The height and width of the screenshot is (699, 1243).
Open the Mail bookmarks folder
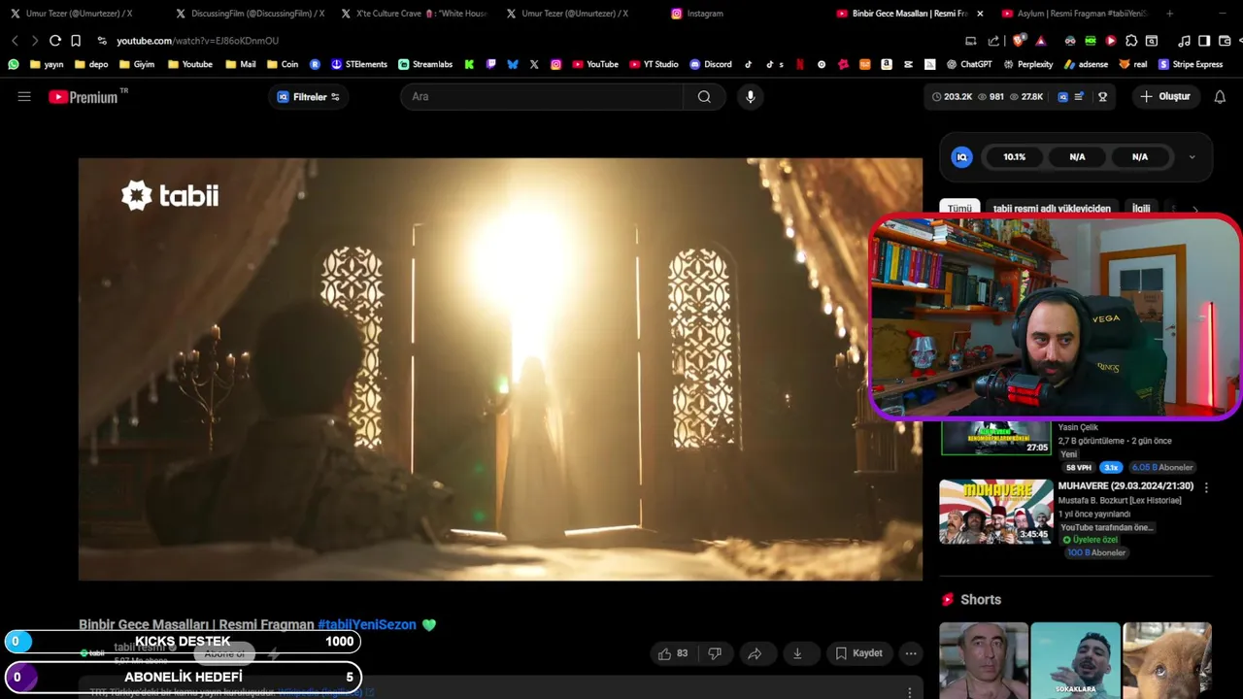[241, 64]
